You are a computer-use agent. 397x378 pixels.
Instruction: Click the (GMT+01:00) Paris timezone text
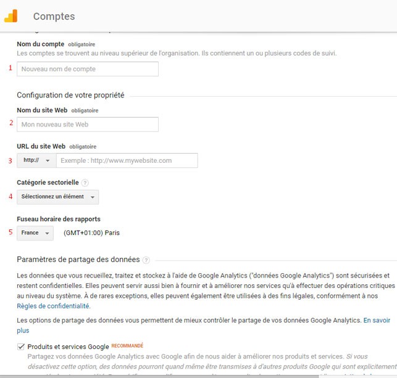coord(91,233)
